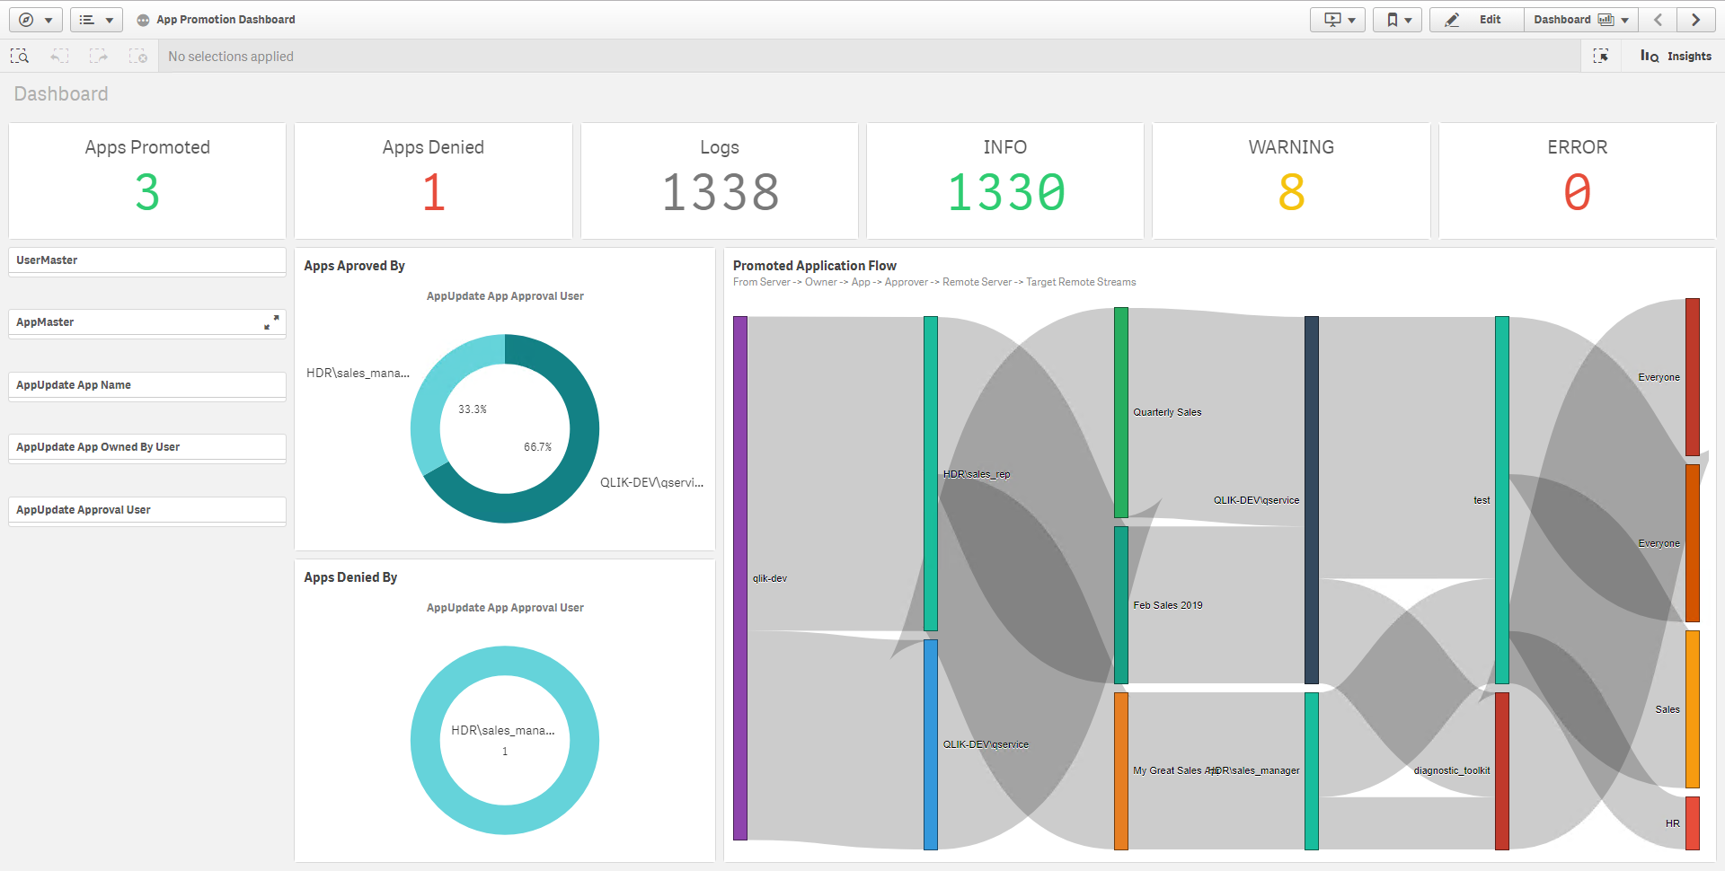Click the No selections applied text

click(231, 57)
